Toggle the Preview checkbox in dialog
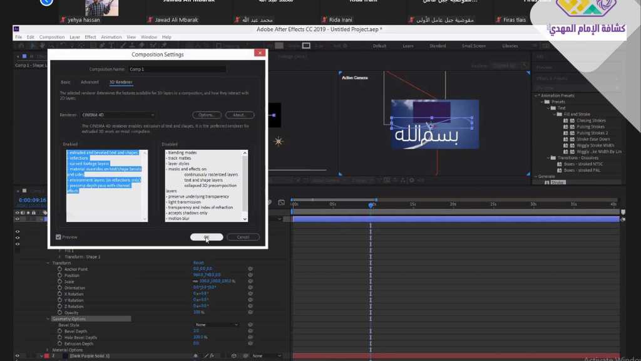 click(x=58, y=237)
